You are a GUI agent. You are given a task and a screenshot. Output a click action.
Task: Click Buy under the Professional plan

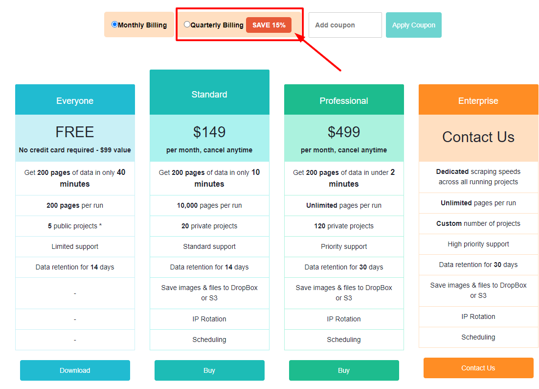(x=344, y=370)
